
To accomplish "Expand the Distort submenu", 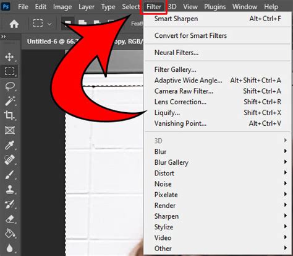I will [218, 173].
